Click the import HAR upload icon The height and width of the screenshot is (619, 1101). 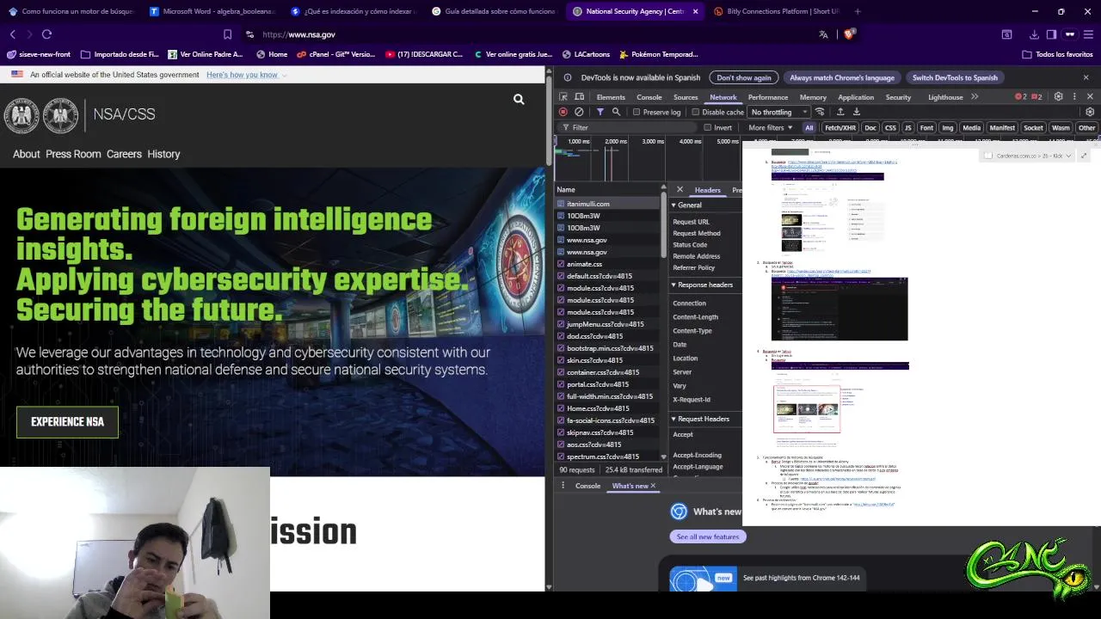(840, 112)
